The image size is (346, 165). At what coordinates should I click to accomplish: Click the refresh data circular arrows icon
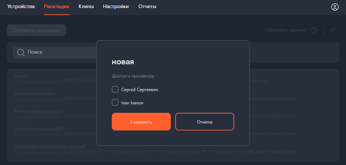314,31
